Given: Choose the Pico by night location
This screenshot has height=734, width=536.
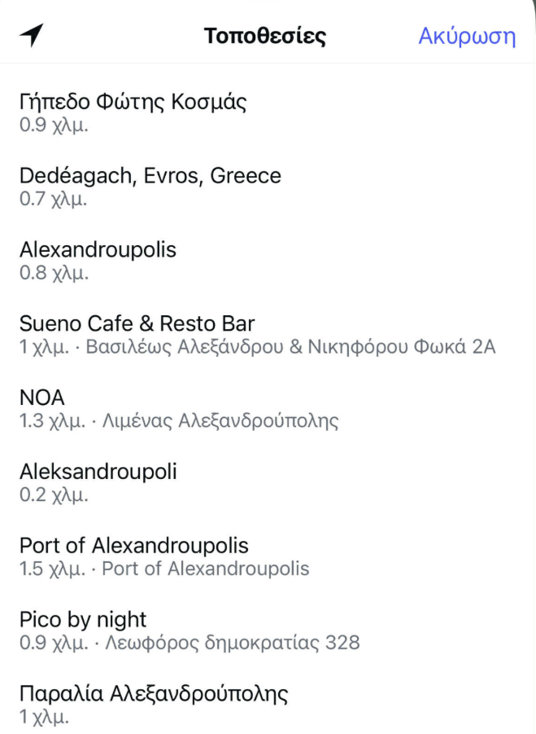Looking at the screenshot, I should click(x=83, y=619).
